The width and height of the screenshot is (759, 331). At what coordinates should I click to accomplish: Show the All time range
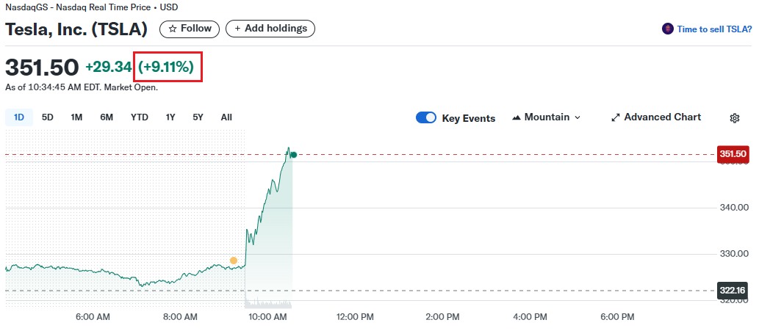point(226,117)
